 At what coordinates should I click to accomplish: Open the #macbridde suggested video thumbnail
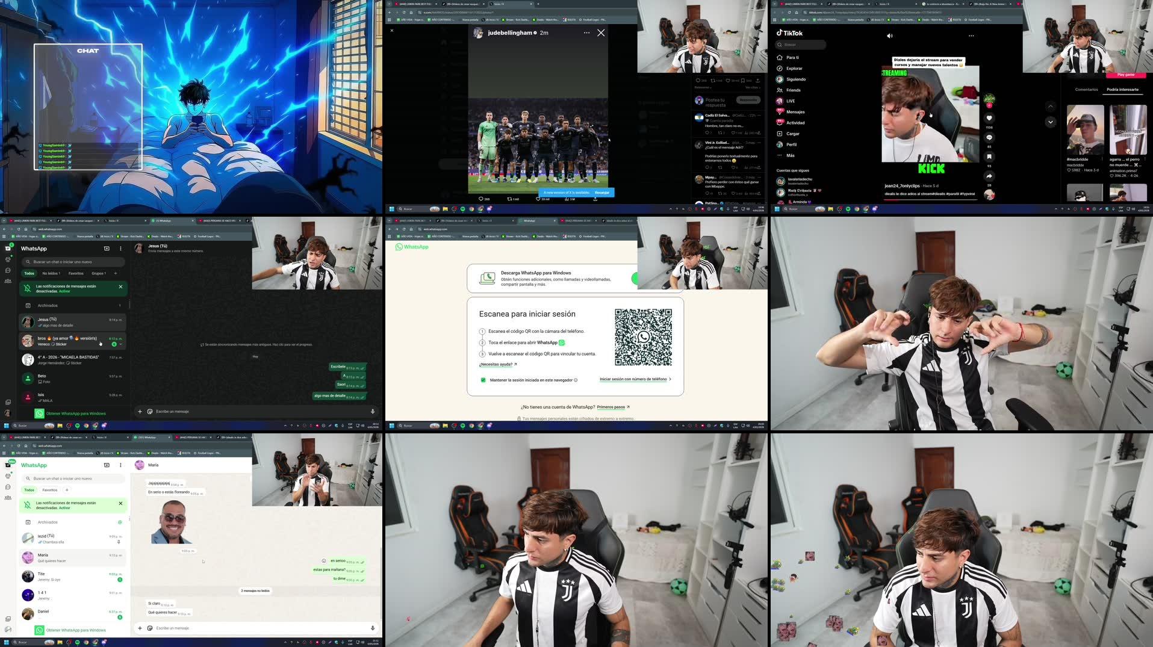(x=1085, y=130)
